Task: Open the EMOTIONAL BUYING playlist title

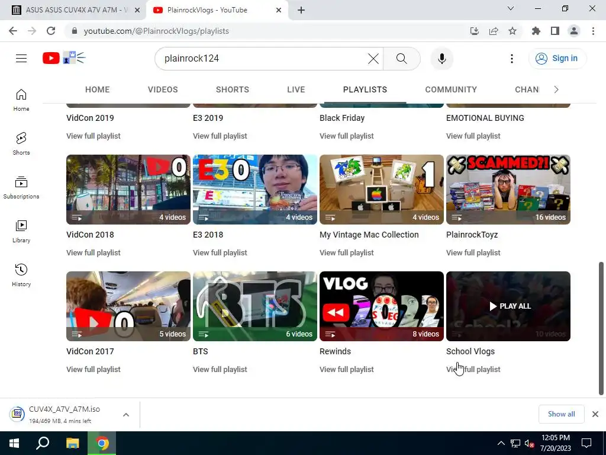Action: tap(485, 118)
